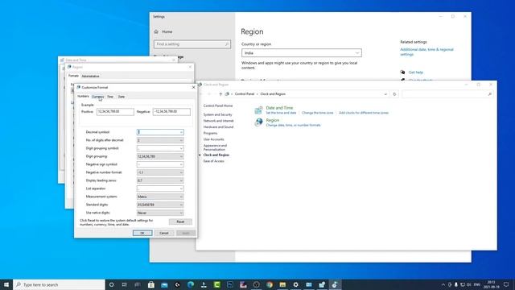Click the ENG language indicator
The width and height of the screenshot is (515, 290).
477,284
